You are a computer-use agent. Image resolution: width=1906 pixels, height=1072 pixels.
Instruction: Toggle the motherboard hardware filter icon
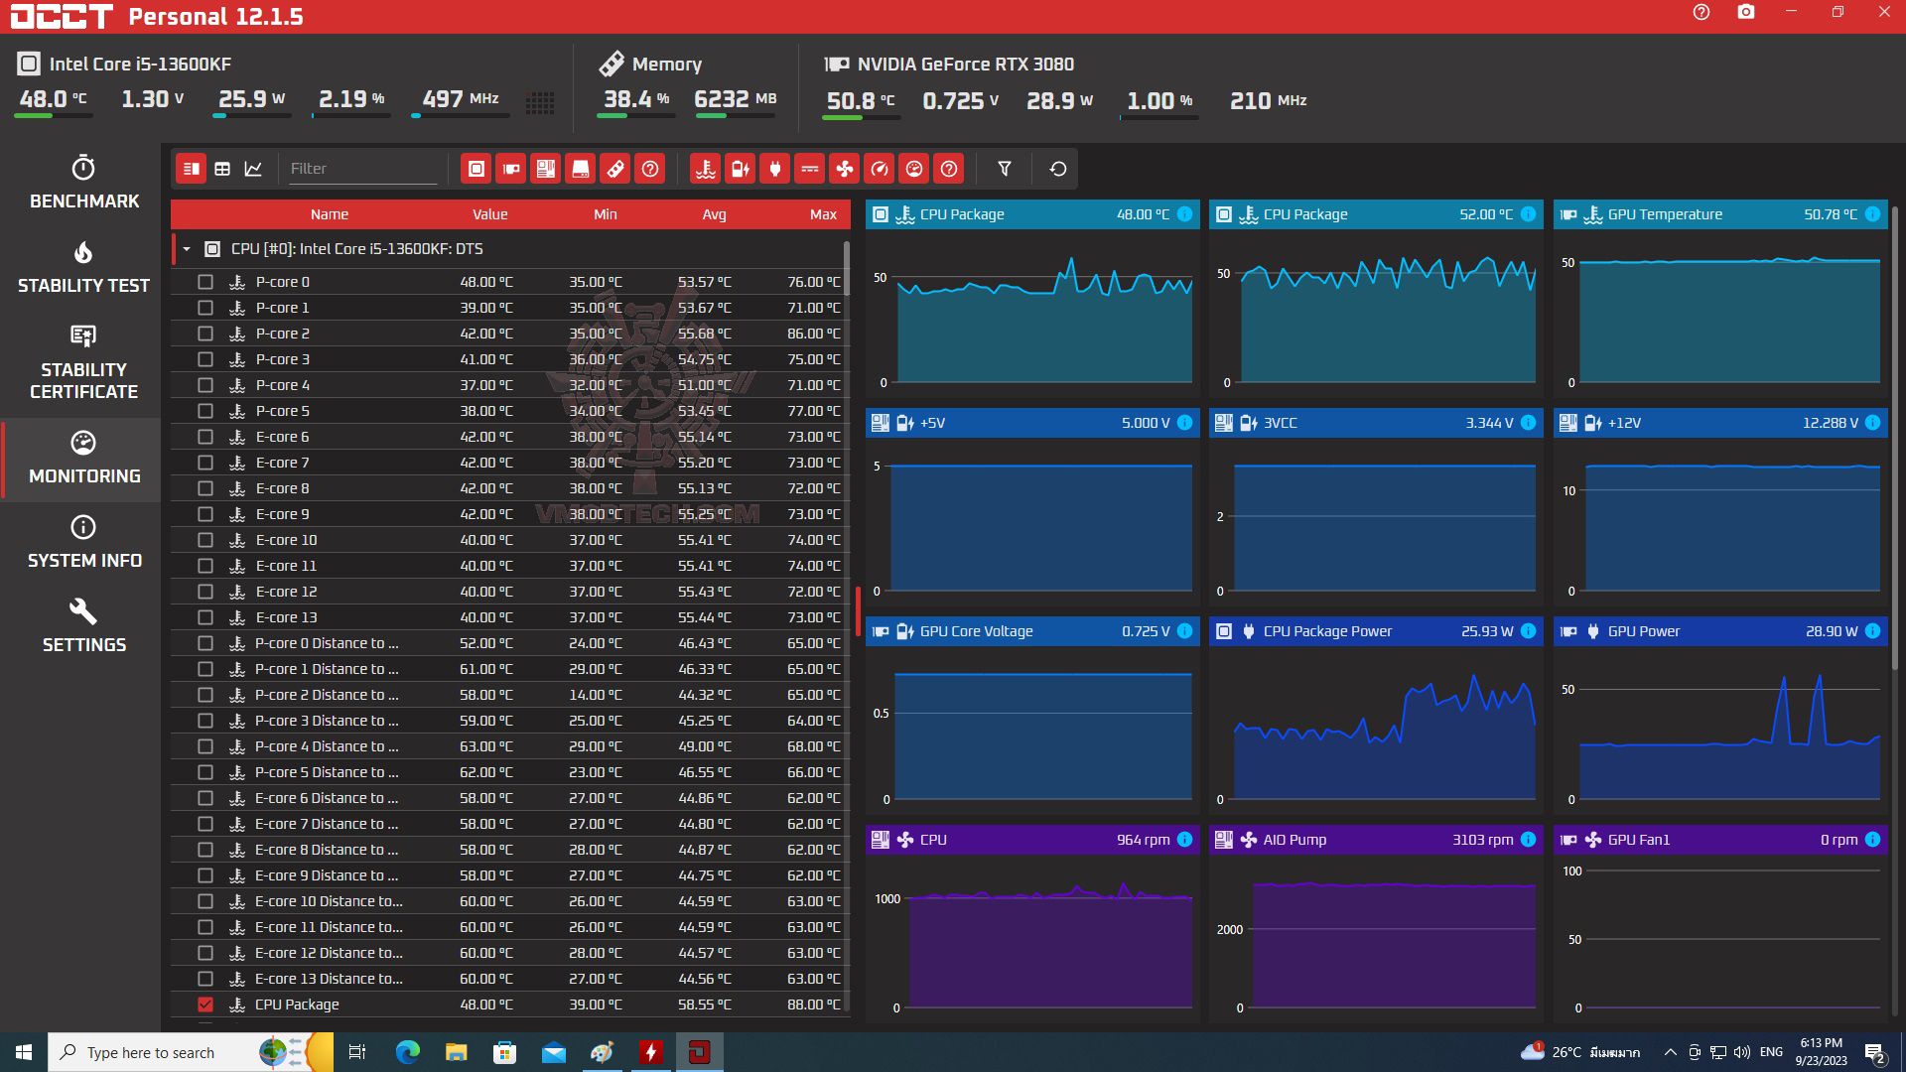click(546, 169)
